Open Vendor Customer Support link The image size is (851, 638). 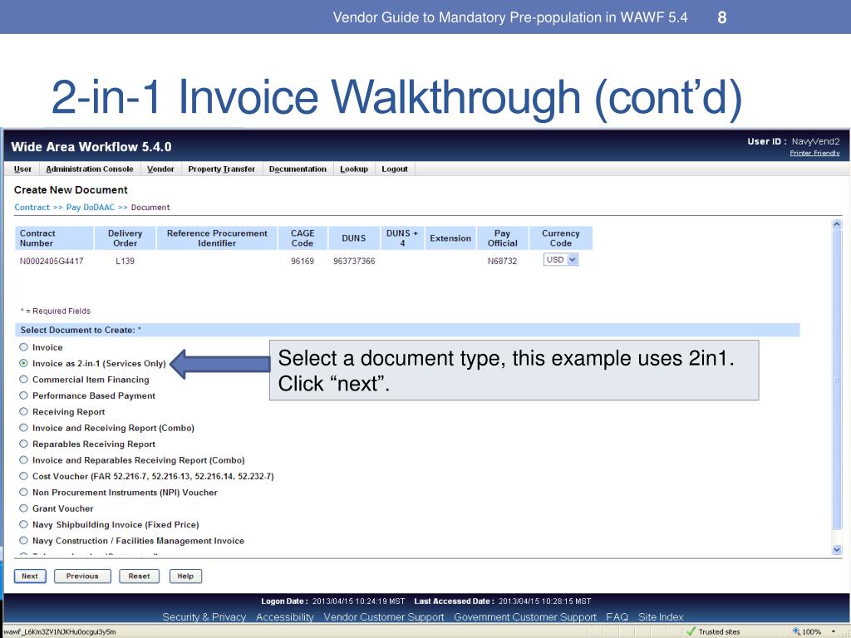tap(384, 617)
